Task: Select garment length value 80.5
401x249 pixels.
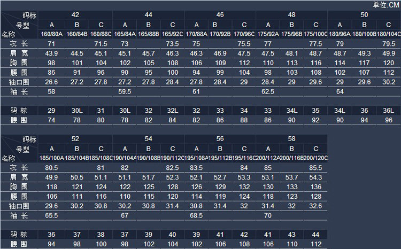Action: [x=51, y=168]
